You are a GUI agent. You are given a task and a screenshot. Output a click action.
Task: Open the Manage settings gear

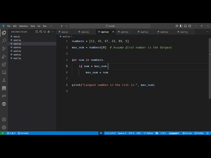[4, 127]
